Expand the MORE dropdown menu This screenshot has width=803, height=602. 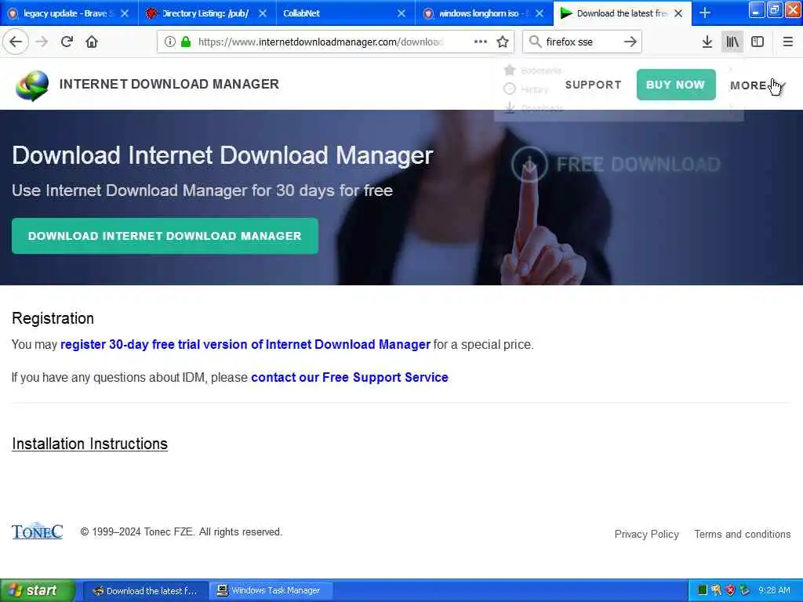(757, 85)
